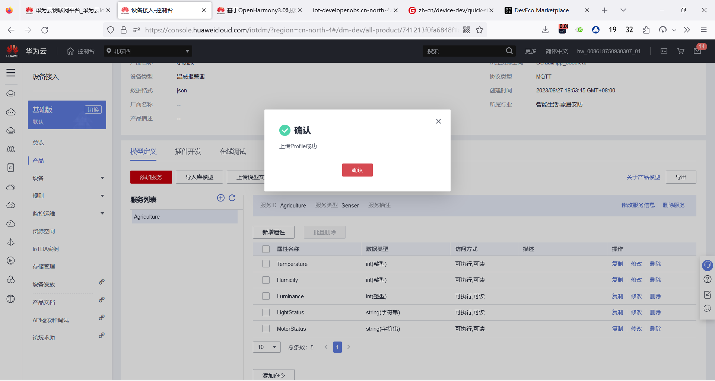Open the feedback edit note icon
The image size is (715, 381).
click(x=707, y=295)
